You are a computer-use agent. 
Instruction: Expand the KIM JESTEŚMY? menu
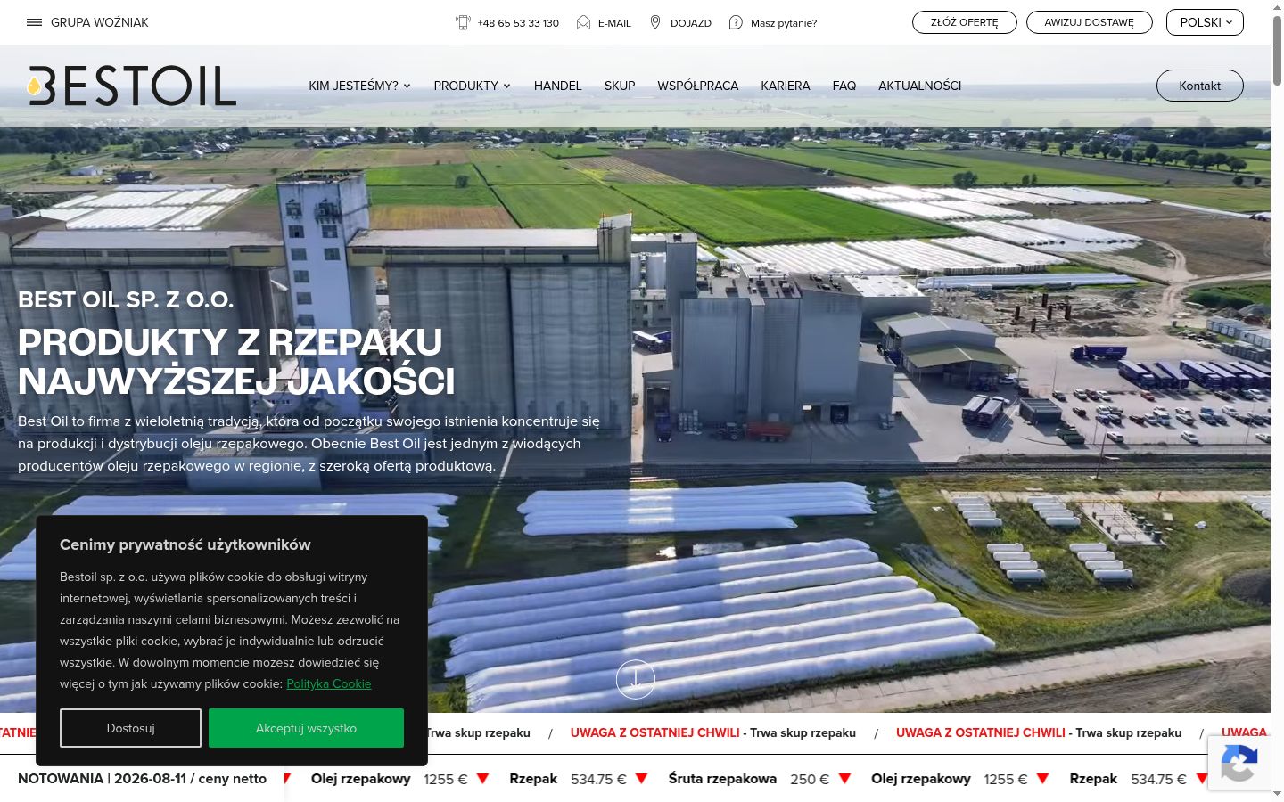pos(359,86)
